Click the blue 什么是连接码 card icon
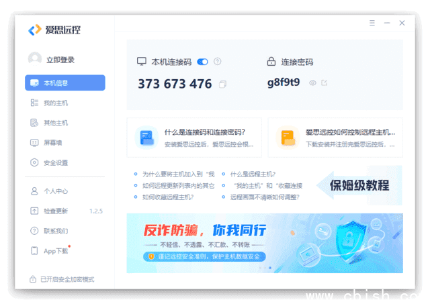 point(146,138)
